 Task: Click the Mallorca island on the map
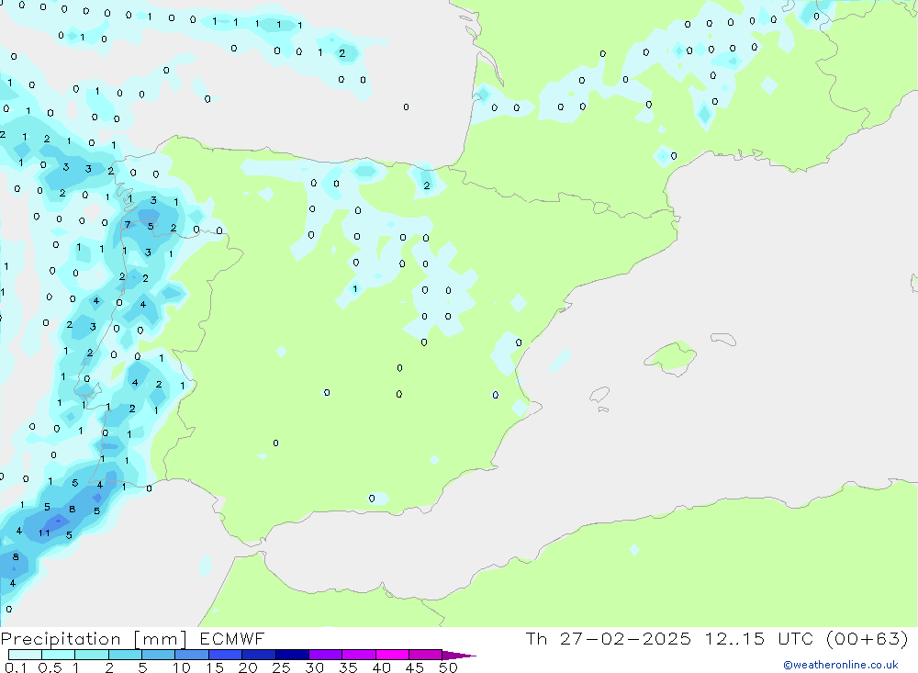click(671, 357)
